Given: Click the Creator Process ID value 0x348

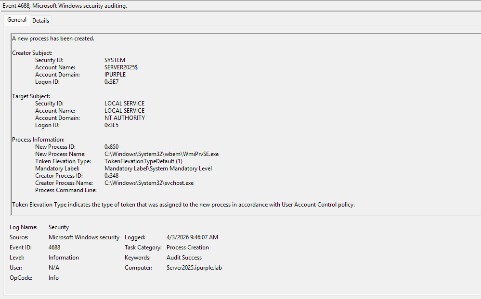Looking at the screenshot, I should pos(112,176).
